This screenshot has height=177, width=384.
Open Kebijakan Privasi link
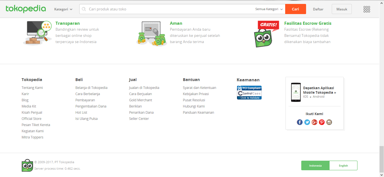(x=196, y=94)
